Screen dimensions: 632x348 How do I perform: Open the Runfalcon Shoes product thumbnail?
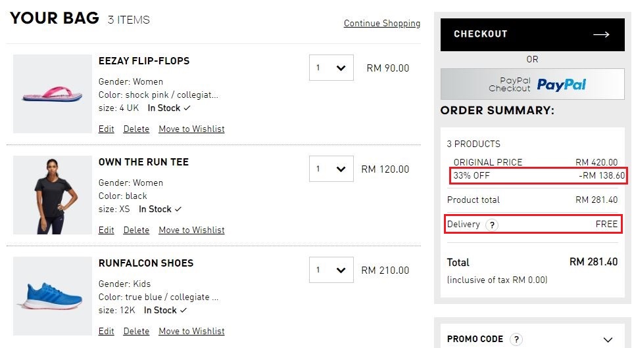click(x=53, y=296)
